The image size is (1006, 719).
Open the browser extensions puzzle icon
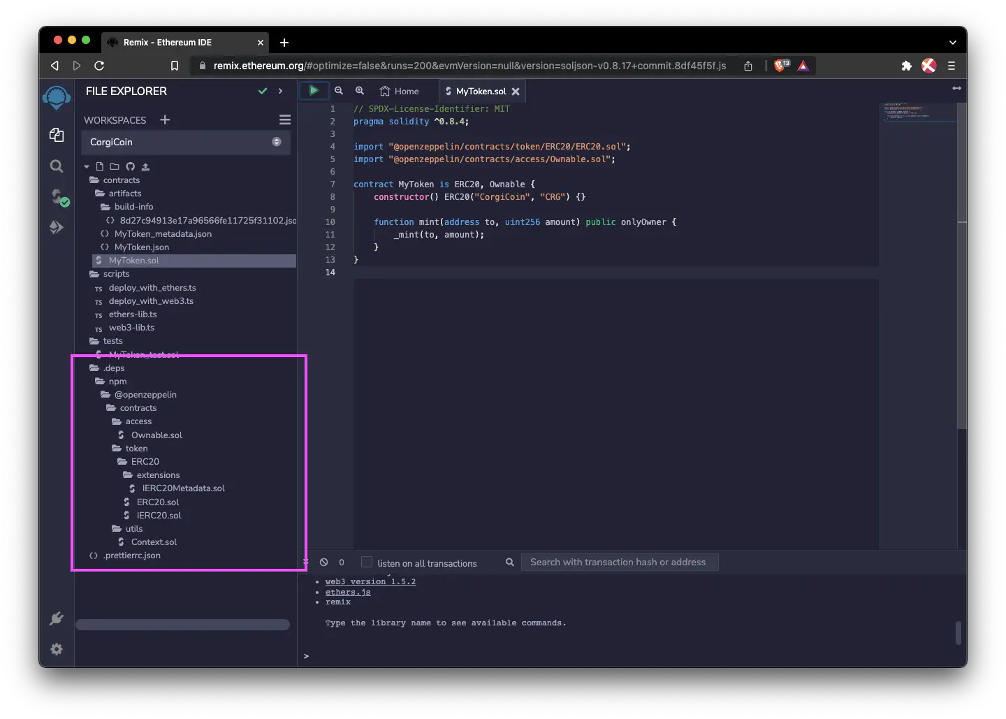[906, 66]
